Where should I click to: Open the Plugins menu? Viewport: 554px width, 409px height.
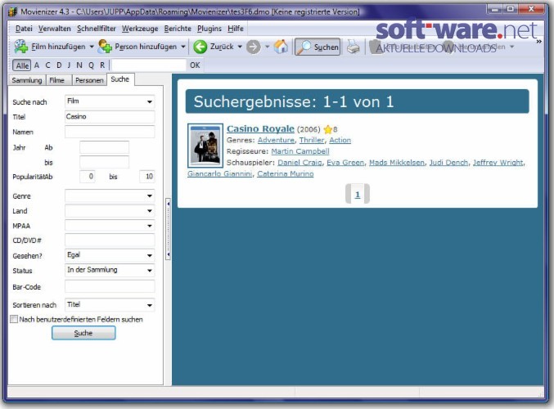coord(209,29)
